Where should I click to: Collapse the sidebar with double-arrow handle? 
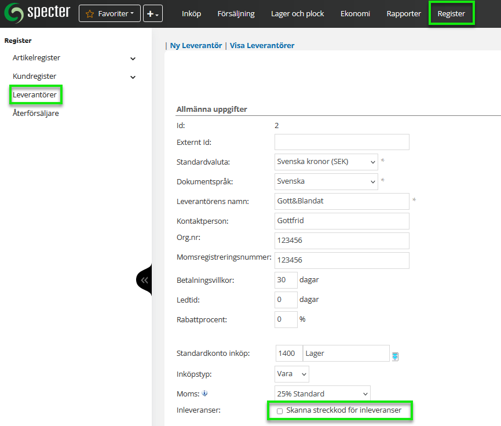144,280
